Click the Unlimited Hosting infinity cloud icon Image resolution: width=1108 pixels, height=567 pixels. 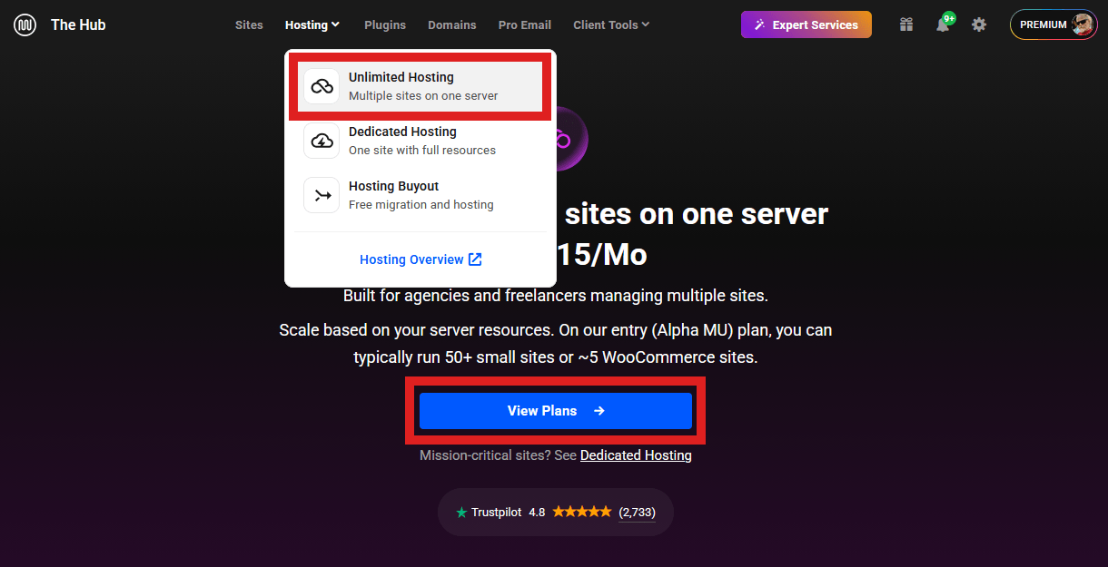(x=322, y=86)
